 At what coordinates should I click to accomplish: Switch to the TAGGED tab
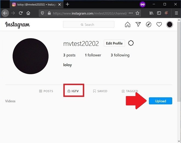point(130,91)
